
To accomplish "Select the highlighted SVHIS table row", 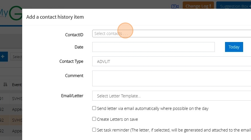I will 17,120.
